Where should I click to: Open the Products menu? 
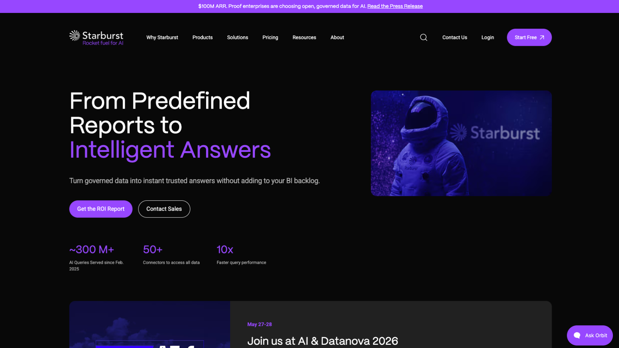click(203, 37)
